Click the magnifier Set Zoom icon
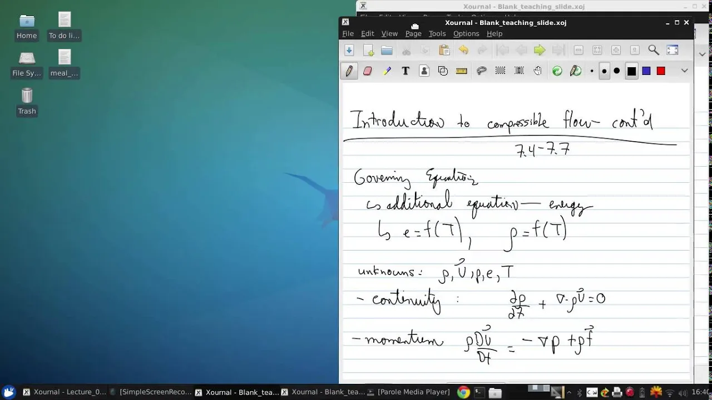The height and width of the screenshot is (400, 712). (654, 50)
